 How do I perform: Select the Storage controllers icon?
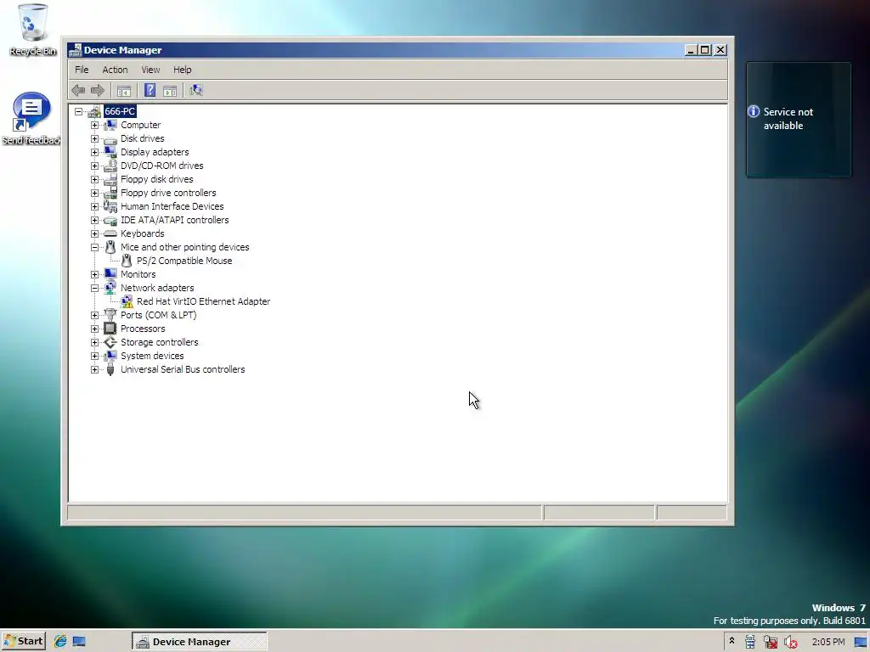pos(110,342)
